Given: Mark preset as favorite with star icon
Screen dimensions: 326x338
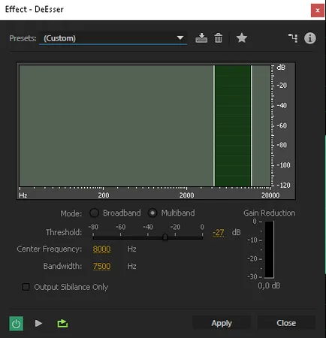Looking at the screenshot, I should [x=242, y=38].
